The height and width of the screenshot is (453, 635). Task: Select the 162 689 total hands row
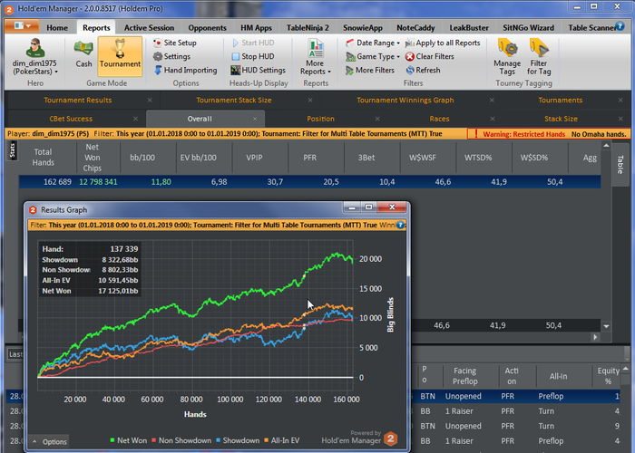[x=309, y=182]
